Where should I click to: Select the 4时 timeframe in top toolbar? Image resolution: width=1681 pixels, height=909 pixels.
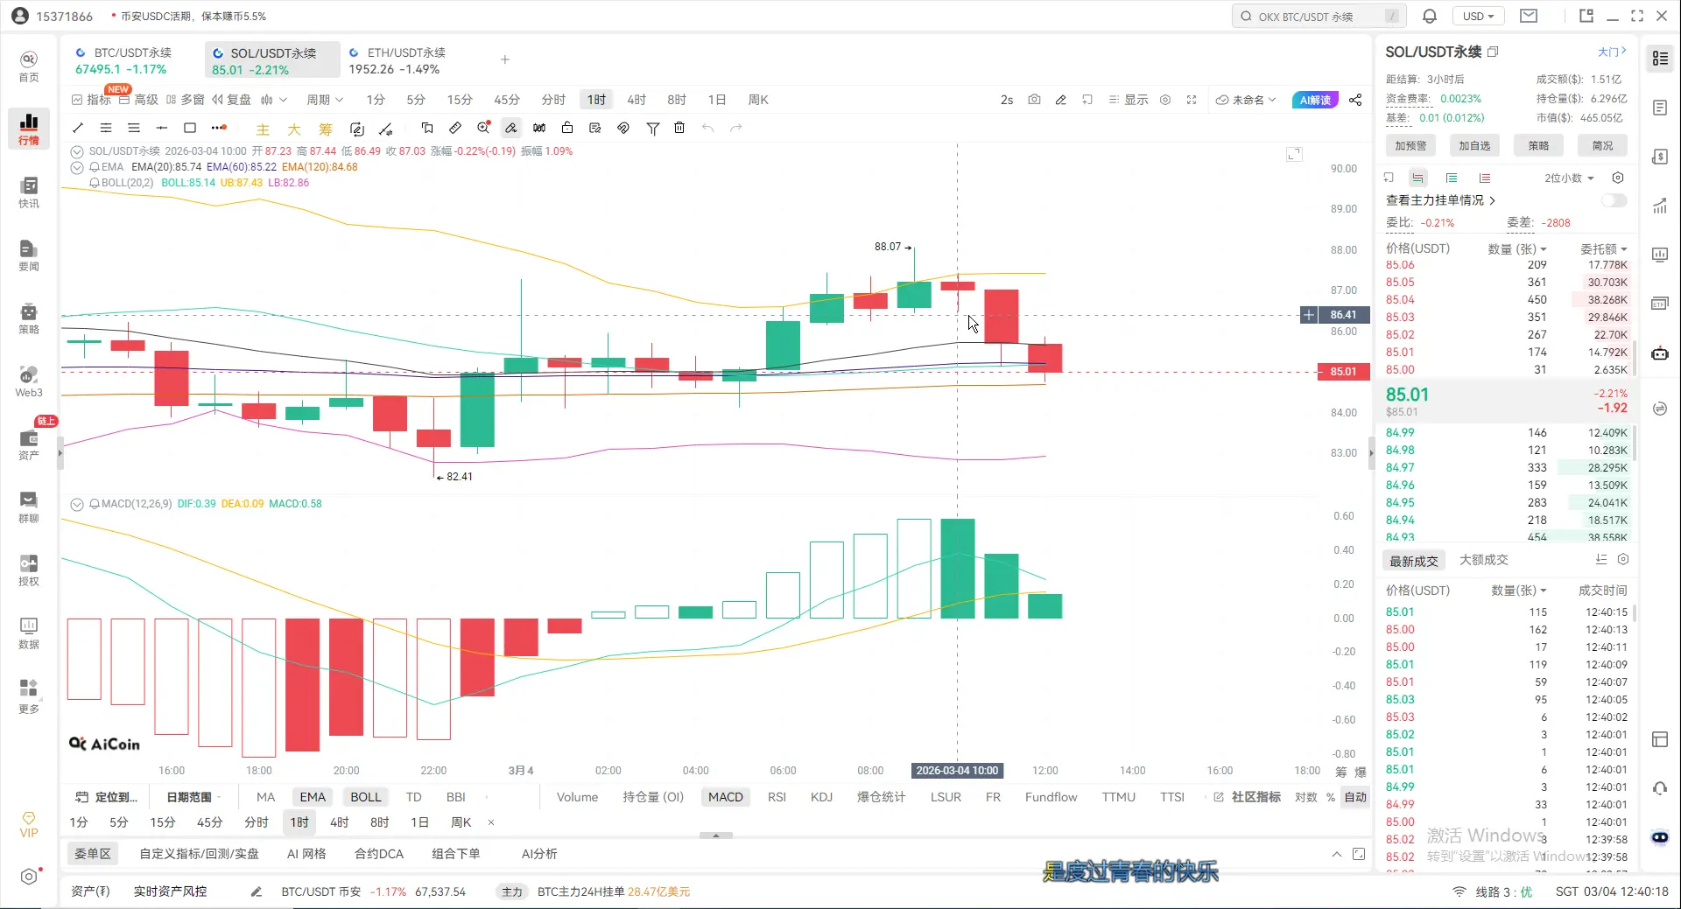[x=637, y=100]
